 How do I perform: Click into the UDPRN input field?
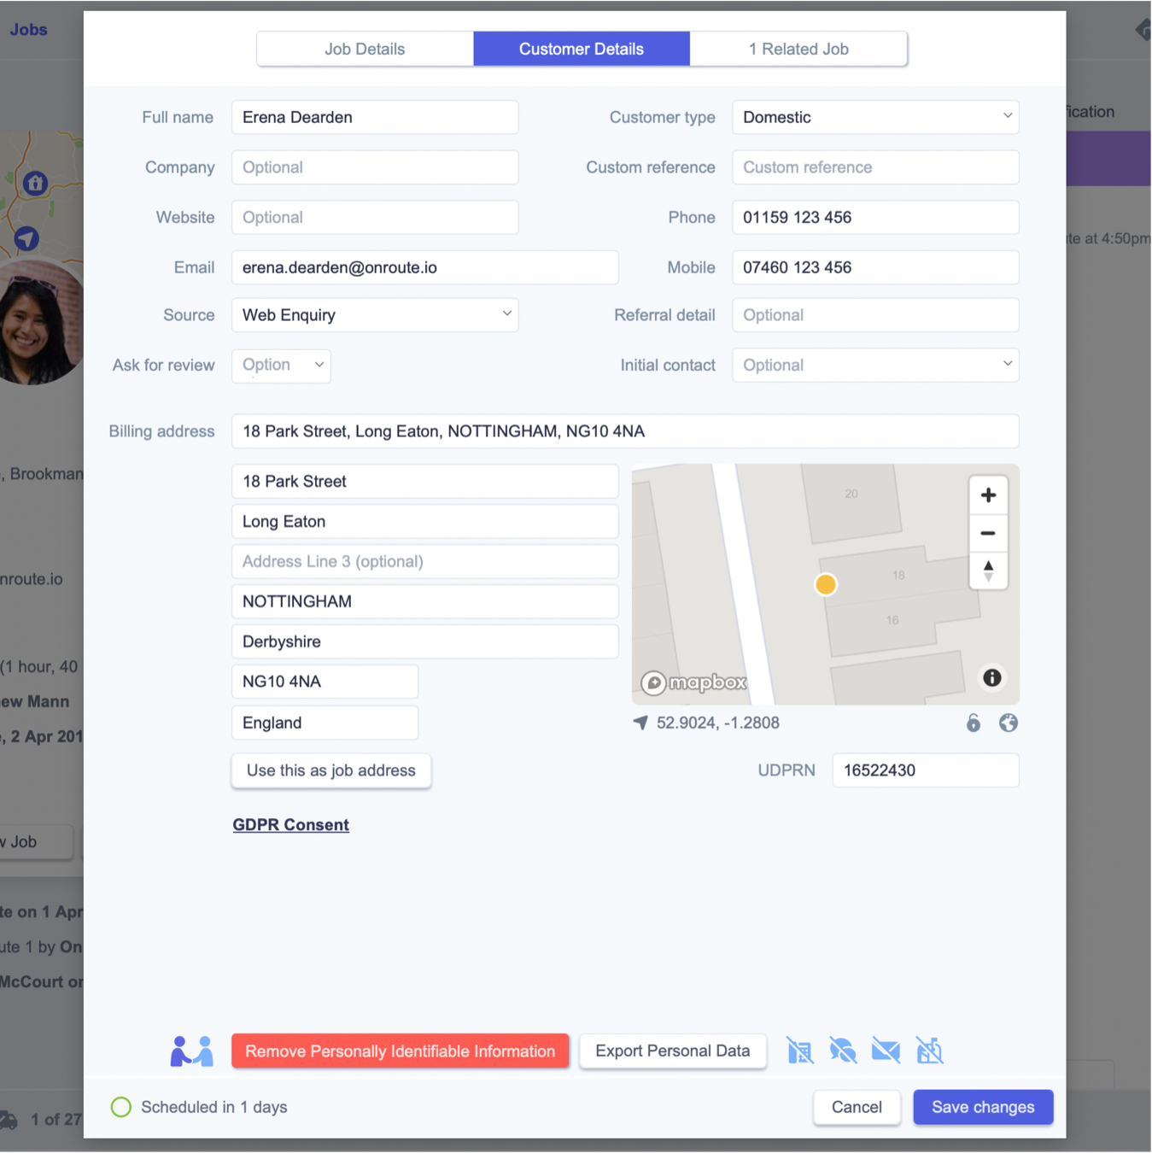click(925, 770)
